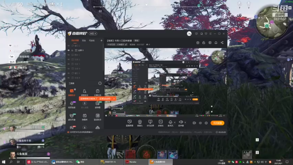Click the orange 关闭直播 button
Image resolution: width=293 pixels, height=165 pixels.
click(x=217, y=123)
